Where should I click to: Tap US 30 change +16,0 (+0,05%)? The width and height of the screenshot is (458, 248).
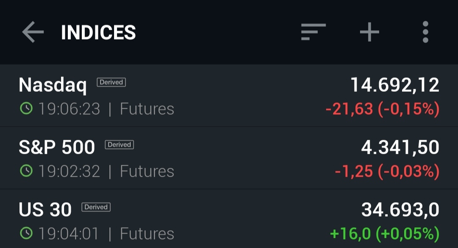coord(384,233)
